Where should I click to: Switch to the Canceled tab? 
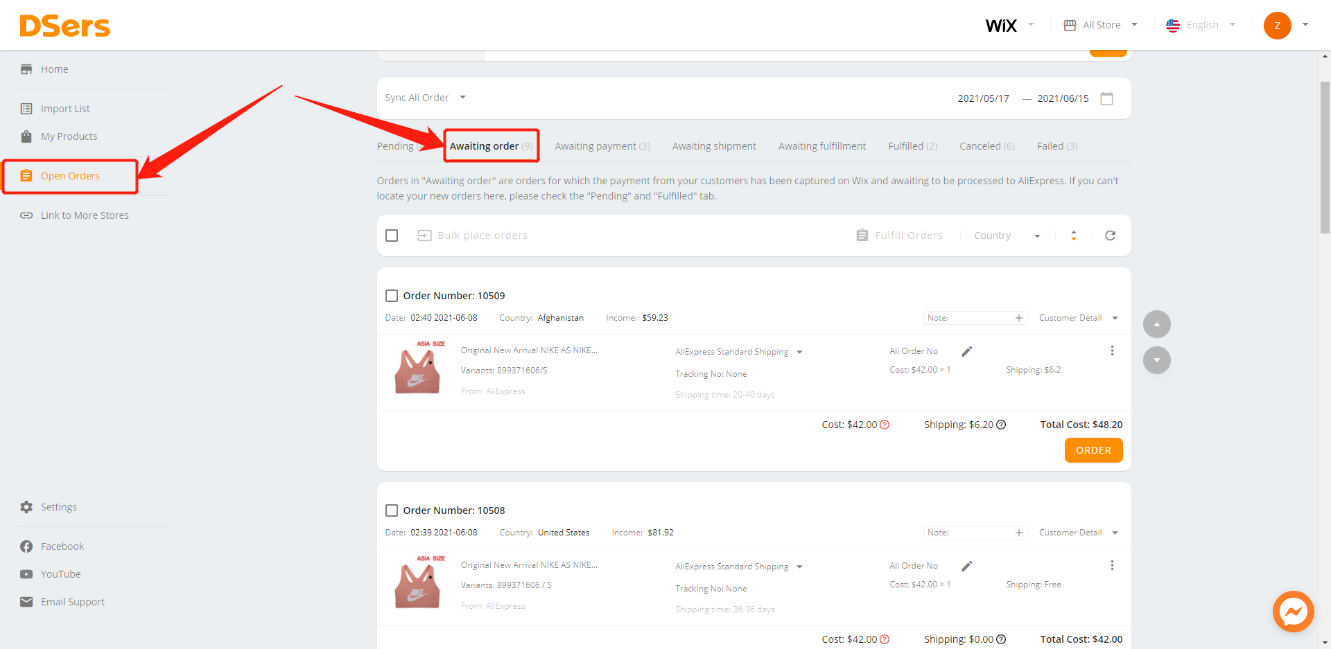pyautogui.click(x=987, y=146)
